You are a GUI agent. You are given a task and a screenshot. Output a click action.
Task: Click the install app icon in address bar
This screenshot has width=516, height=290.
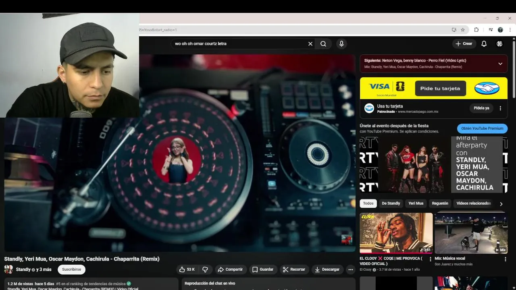[x=454, y=30]
